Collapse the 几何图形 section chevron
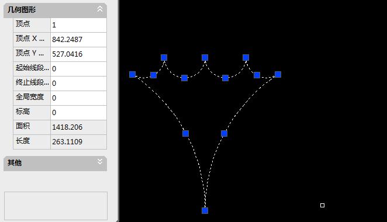The image size is (387, 222). pyautogui.click(x=100, y=9)
